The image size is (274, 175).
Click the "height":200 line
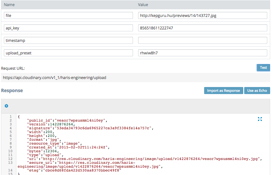pos(42,136)
